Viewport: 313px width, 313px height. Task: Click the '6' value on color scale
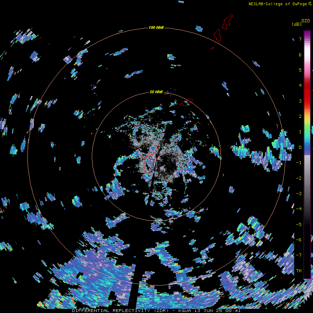(x=300, y=55)
